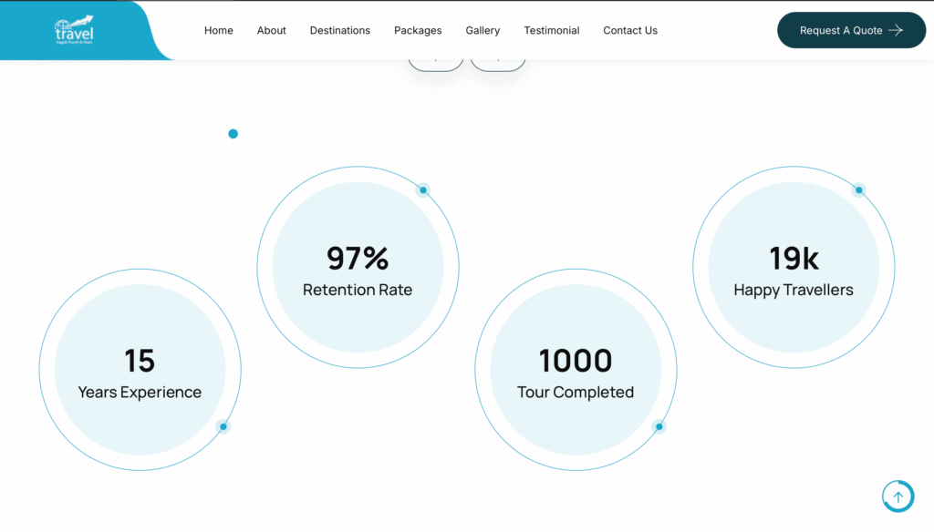Navigate to the Testimonial section
The height and width of the screenshot is (532, 934).
(x=551, y=30)
